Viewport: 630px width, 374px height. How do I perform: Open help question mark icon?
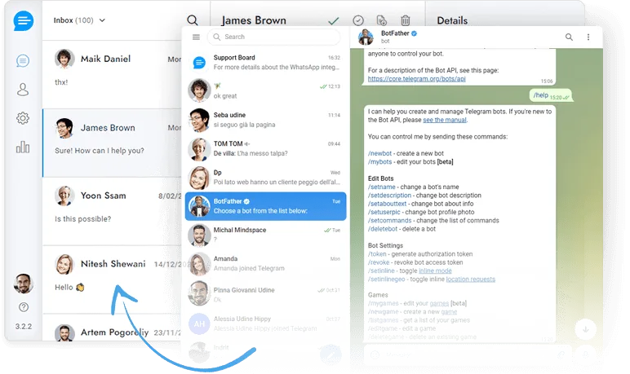pyautogui.click(x=24, y=307)
